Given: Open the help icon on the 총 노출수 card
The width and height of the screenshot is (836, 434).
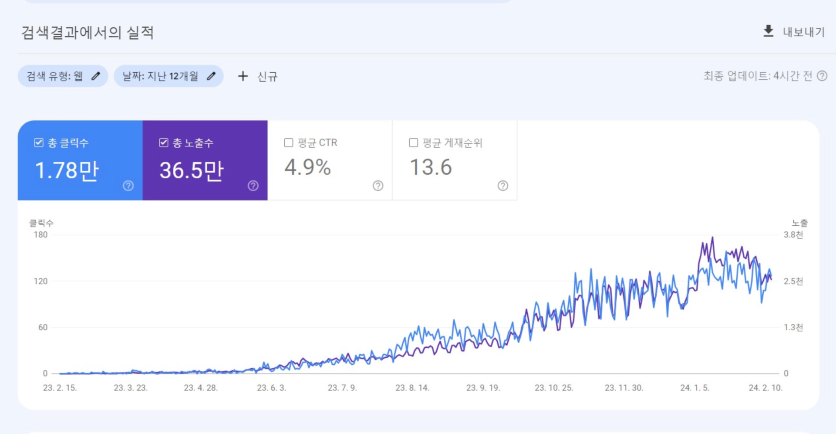Looking at the screenshot, I should click(253, 186).
